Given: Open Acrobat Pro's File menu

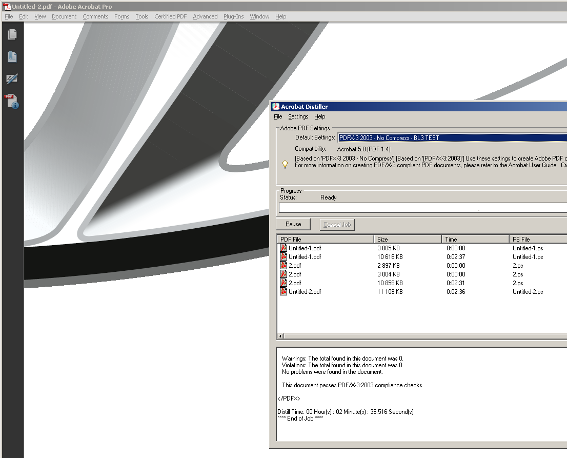Looking at the screenshot, I should [x=9, y=16].
